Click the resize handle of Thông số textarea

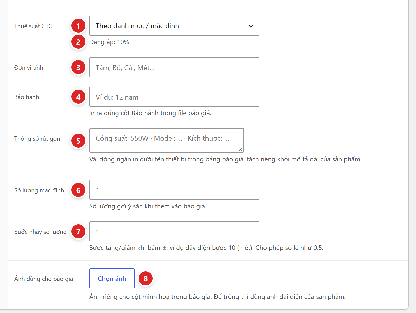241,149
